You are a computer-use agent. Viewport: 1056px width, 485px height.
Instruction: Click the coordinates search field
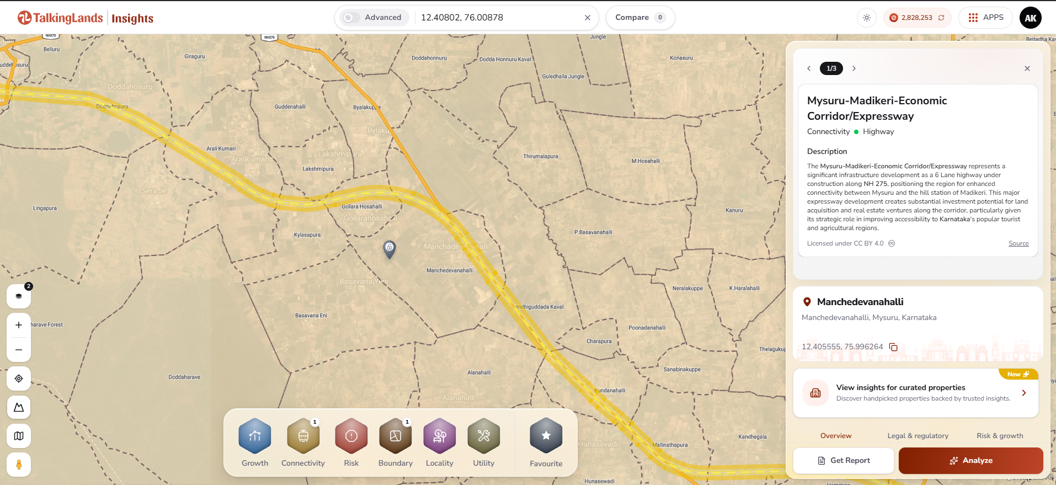(498, 18)
